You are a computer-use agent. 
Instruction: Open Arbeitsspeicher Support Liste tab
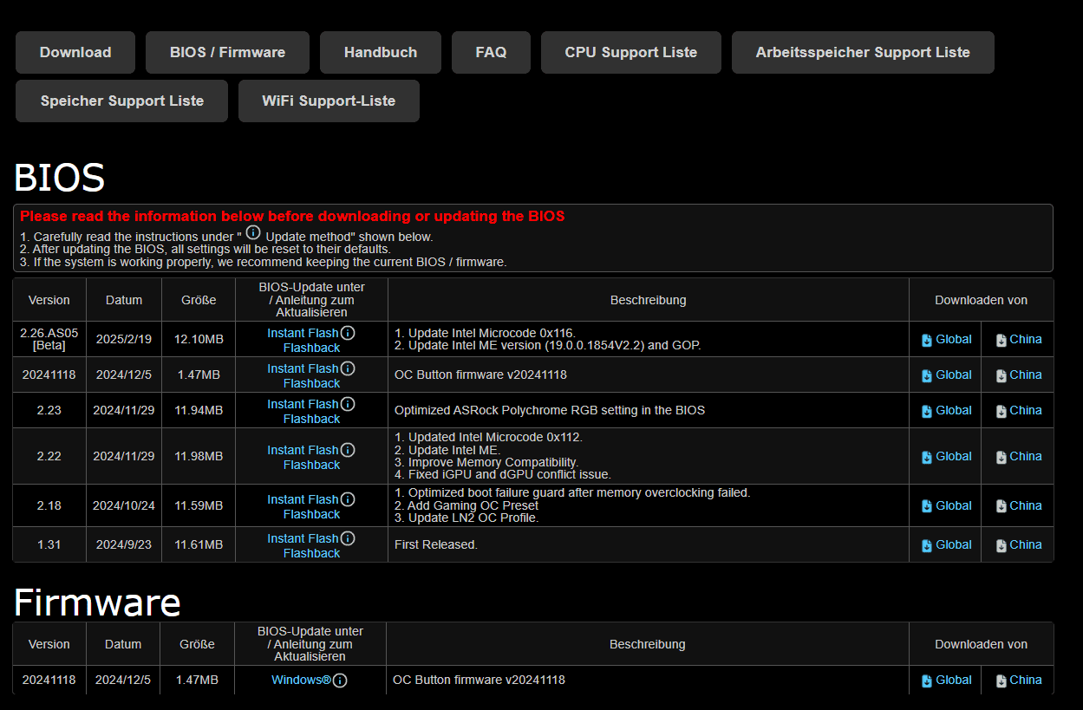[x=863, y=52]
